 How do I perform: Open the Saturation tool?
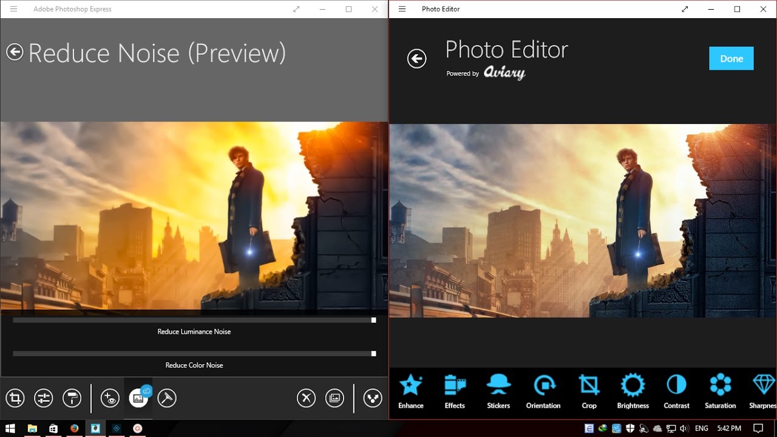pyautogui.click(x=721, y=391)
